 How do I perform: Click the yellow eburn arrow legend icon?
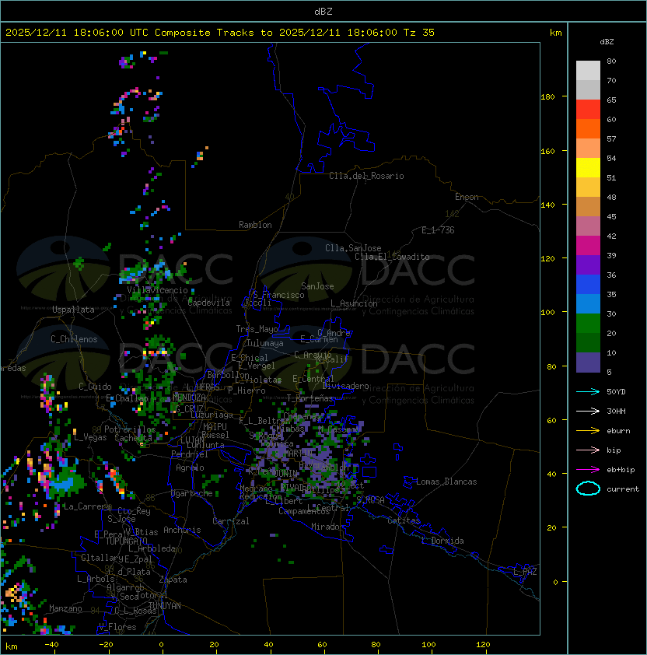coord(588,431)
